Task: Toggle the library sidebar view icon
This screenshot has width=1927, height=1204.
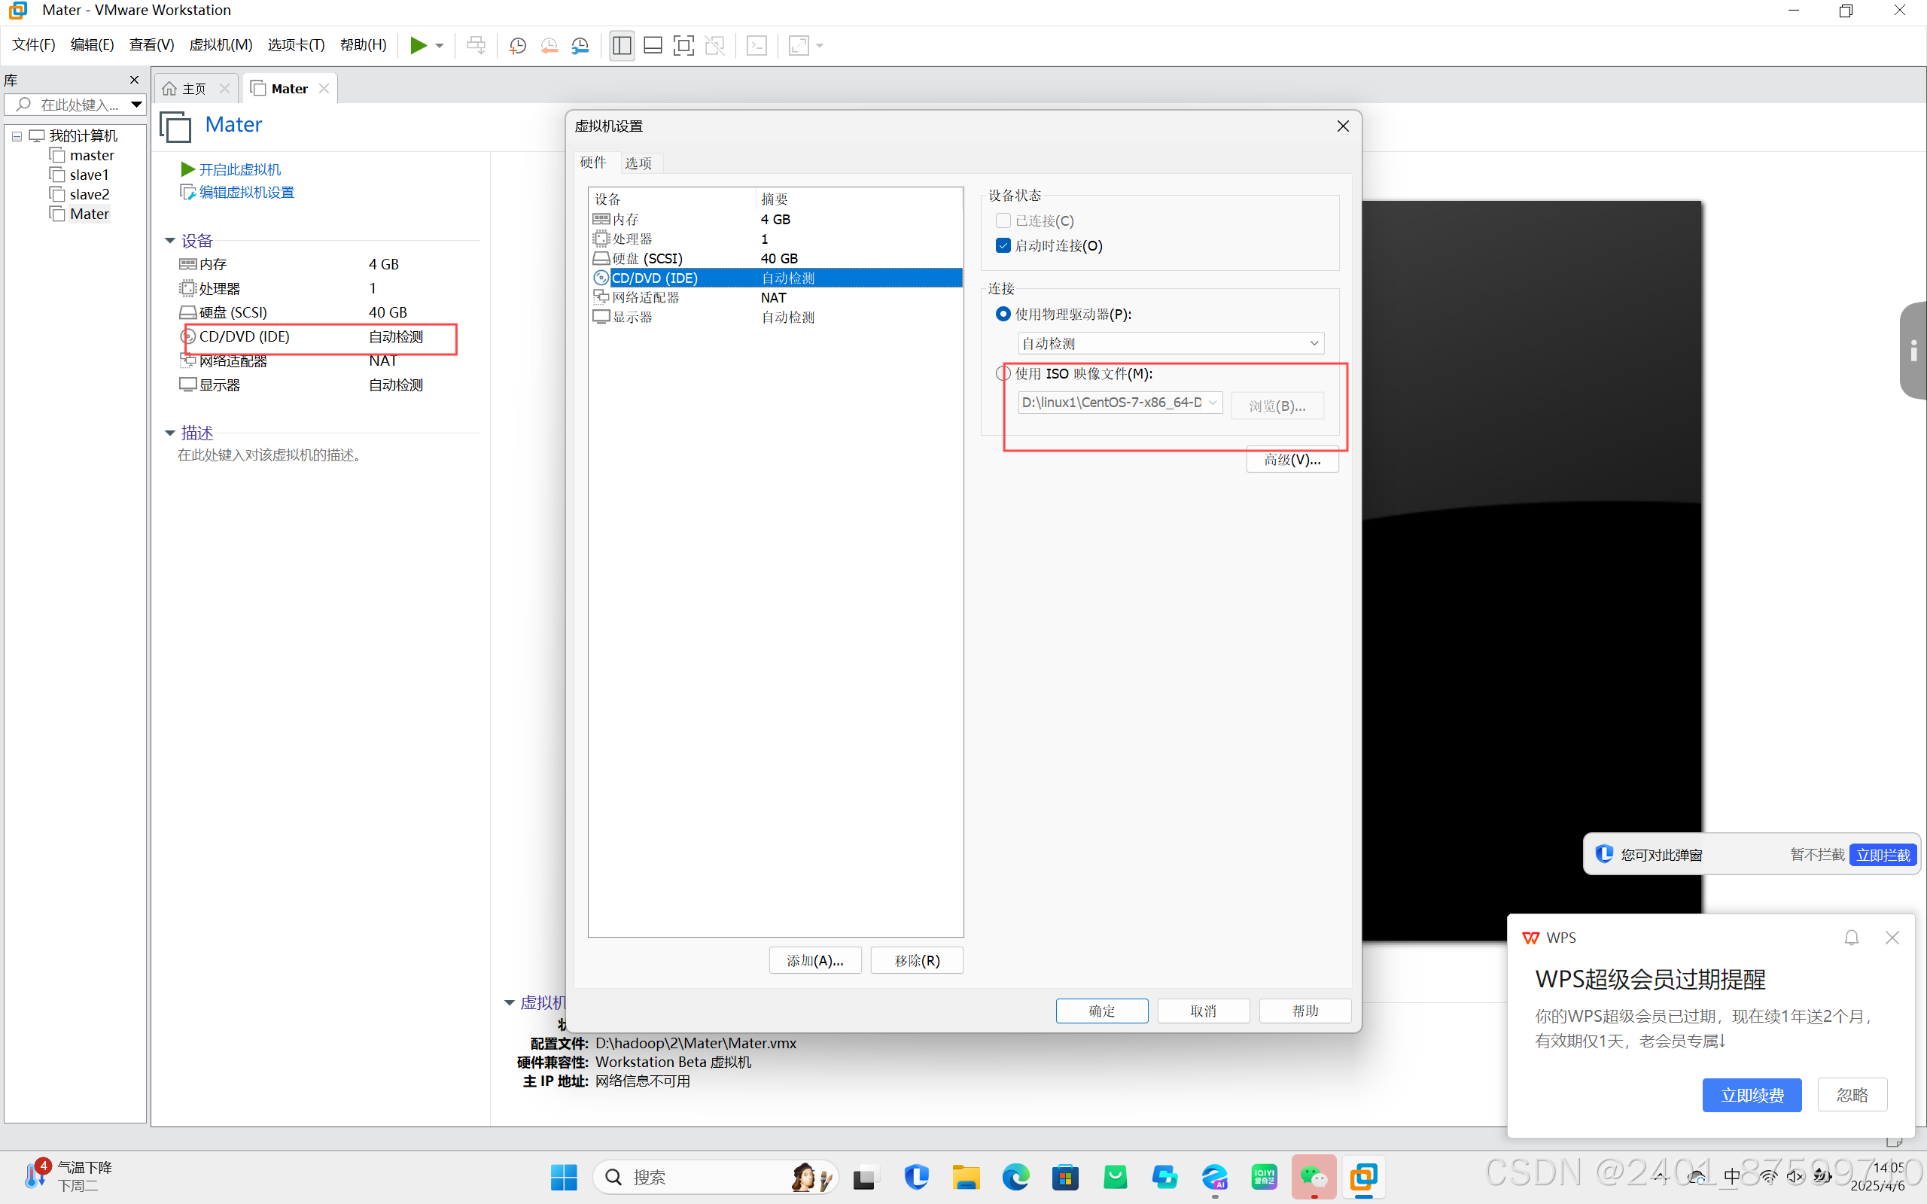Action: coord(622,45)
